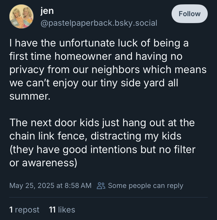This screenshot has height=220, width=217.
Task: Click the "Some people can reply" label
Action: [146, 185]
